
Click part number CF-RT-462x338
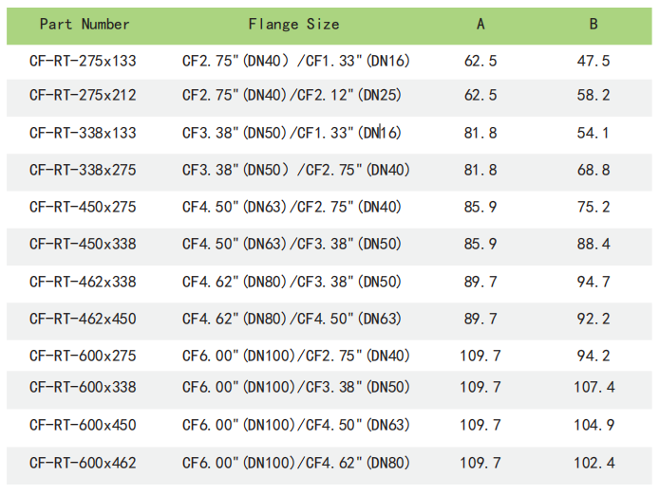pyautogui.click(x=83, y=282)
